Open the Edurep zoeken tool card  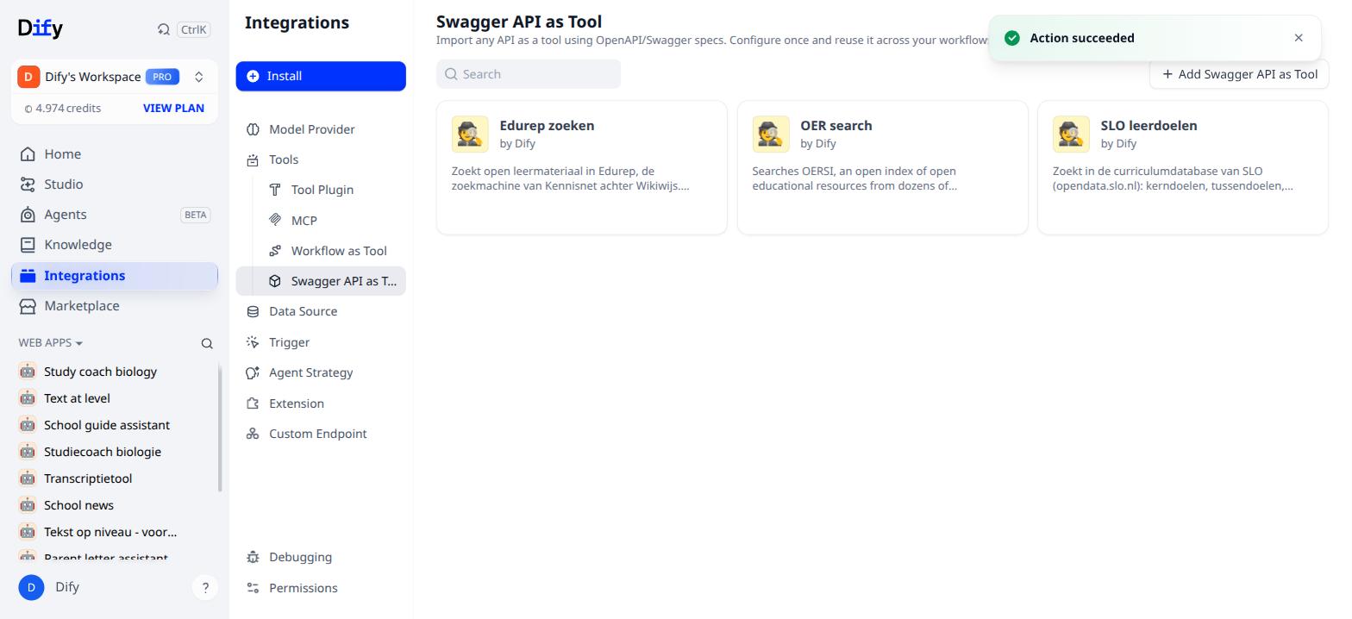click(582, 167)
